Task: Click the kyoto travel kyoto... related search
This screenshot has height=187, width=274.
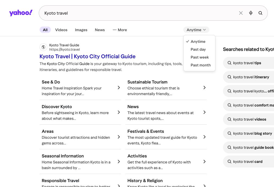Action: [249, 91]
